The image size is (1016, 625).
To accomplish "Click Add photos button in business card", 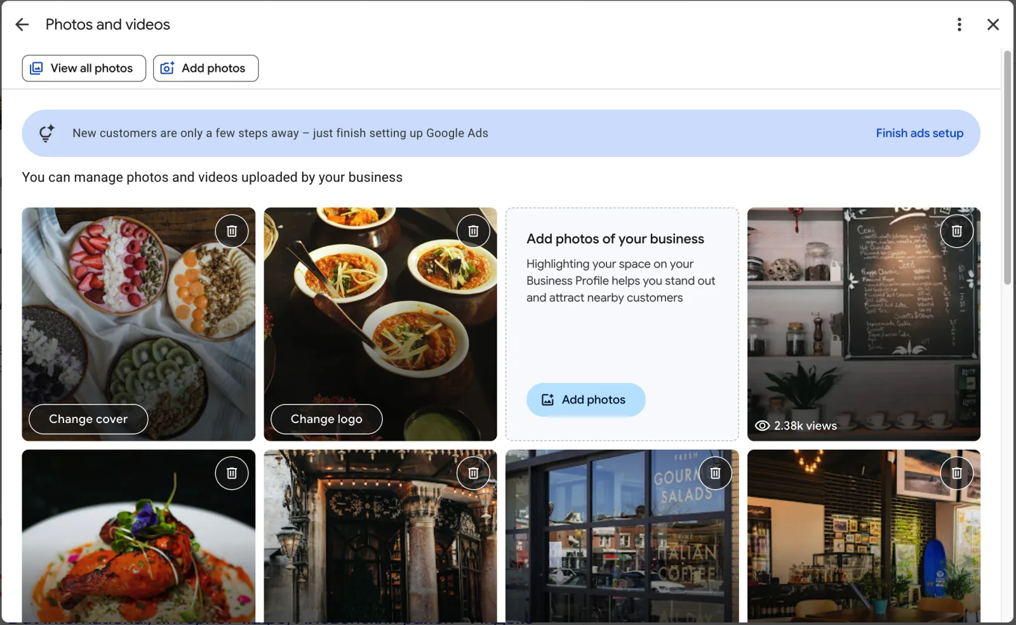I will click(x=585, y=400).
